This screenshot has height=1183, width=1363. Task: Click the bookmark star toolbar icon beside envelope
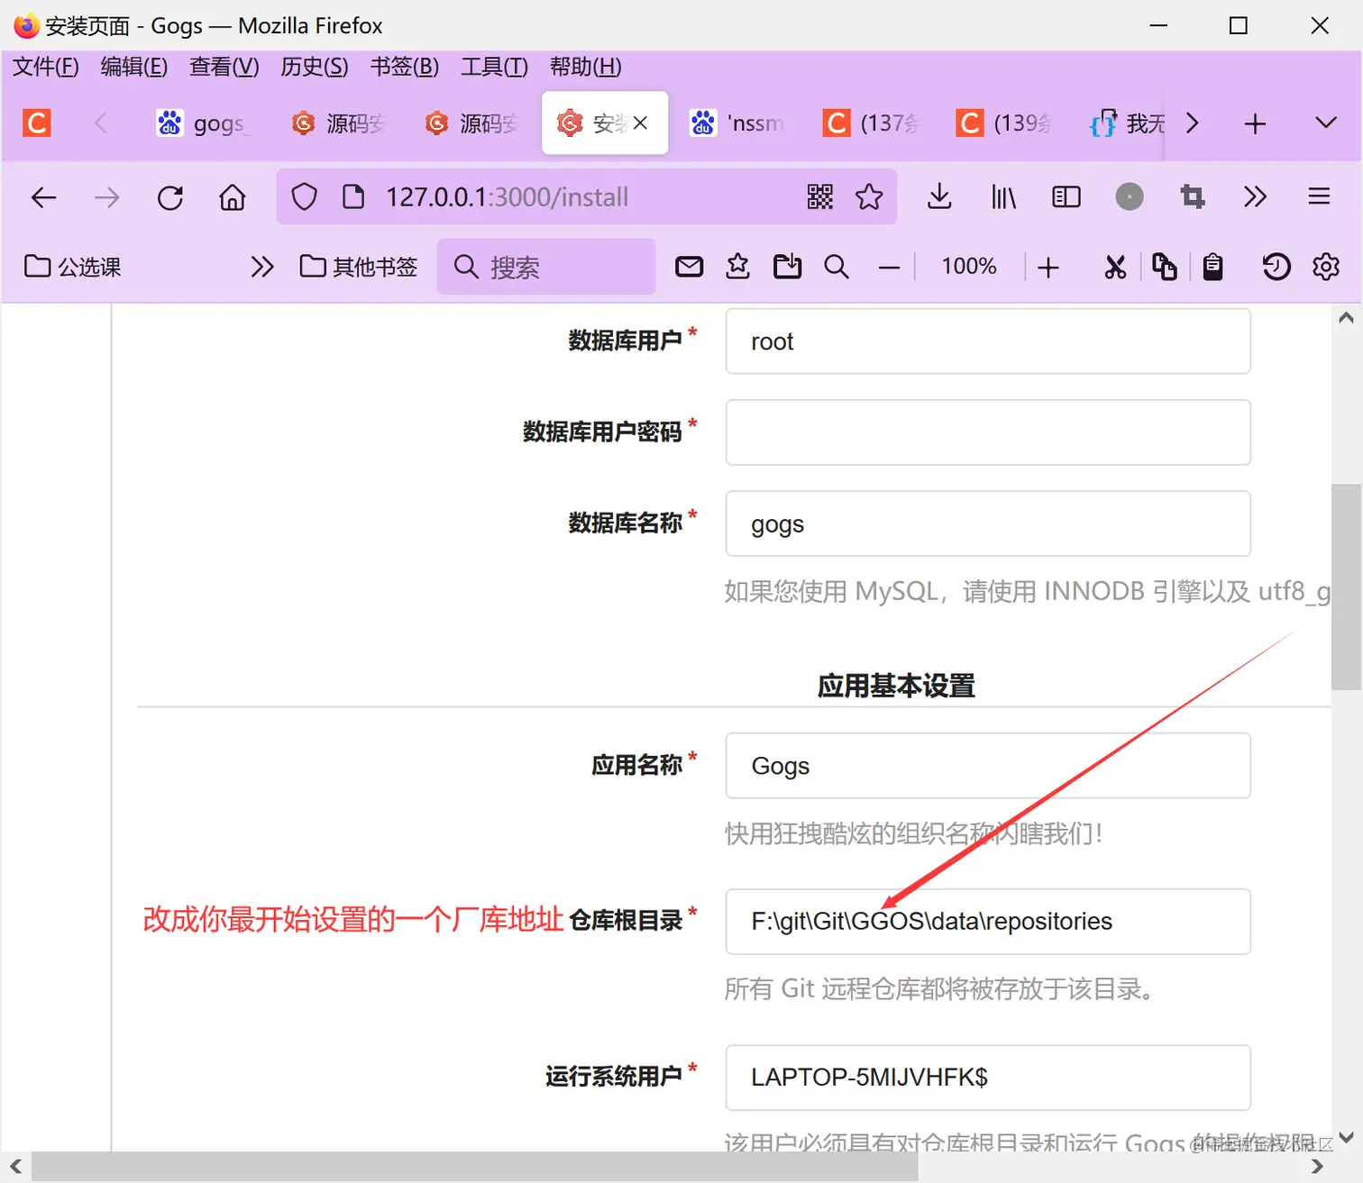pyautogui.click(x=738, y=267)
